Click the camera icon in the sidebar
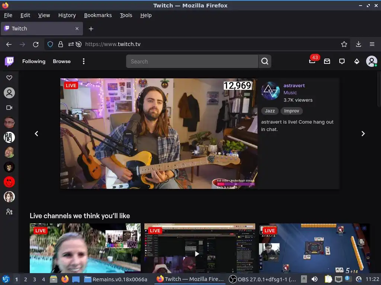381x285 pixels. [9, 108]
